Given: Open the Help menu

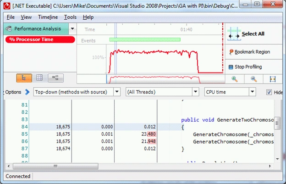Looking at the screenshot, I should pyautogui.click(x=88, y=17).
